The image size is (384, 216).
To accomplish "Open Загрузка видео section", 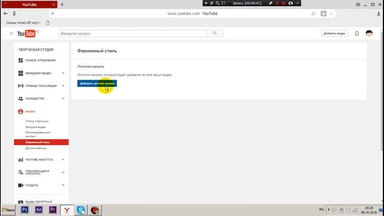I will [x=35, y=127].
